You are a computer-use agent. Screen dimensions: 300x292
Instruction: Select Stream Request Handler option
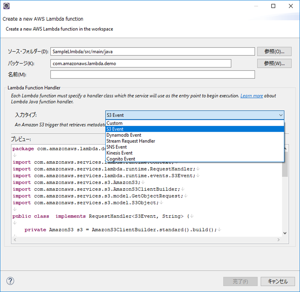point(195,141)
